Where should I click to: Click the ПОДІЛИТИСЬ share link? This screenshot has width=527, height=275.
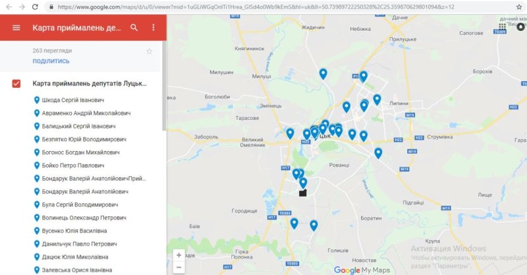coord(51,61)
